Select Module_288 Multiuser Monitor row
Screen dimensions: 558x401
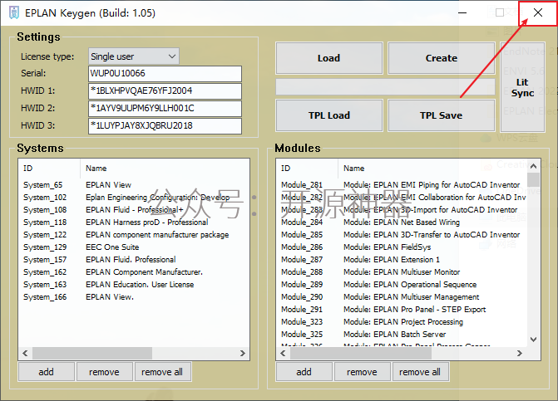402,271
